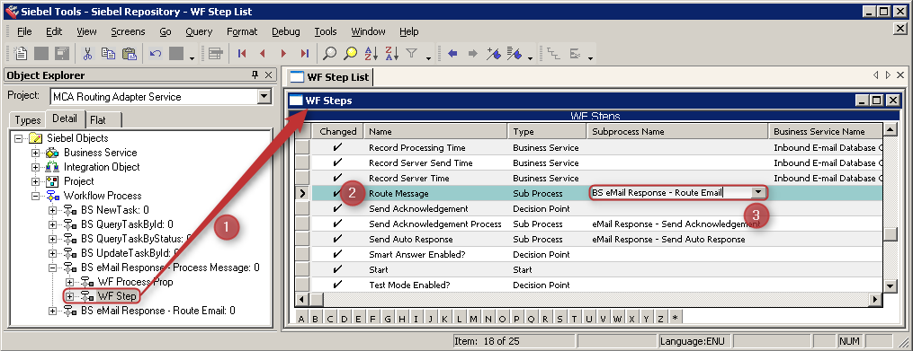
Task: Select the WF Step List document tab
Action: pyautogui.click(x=329, y=77)
